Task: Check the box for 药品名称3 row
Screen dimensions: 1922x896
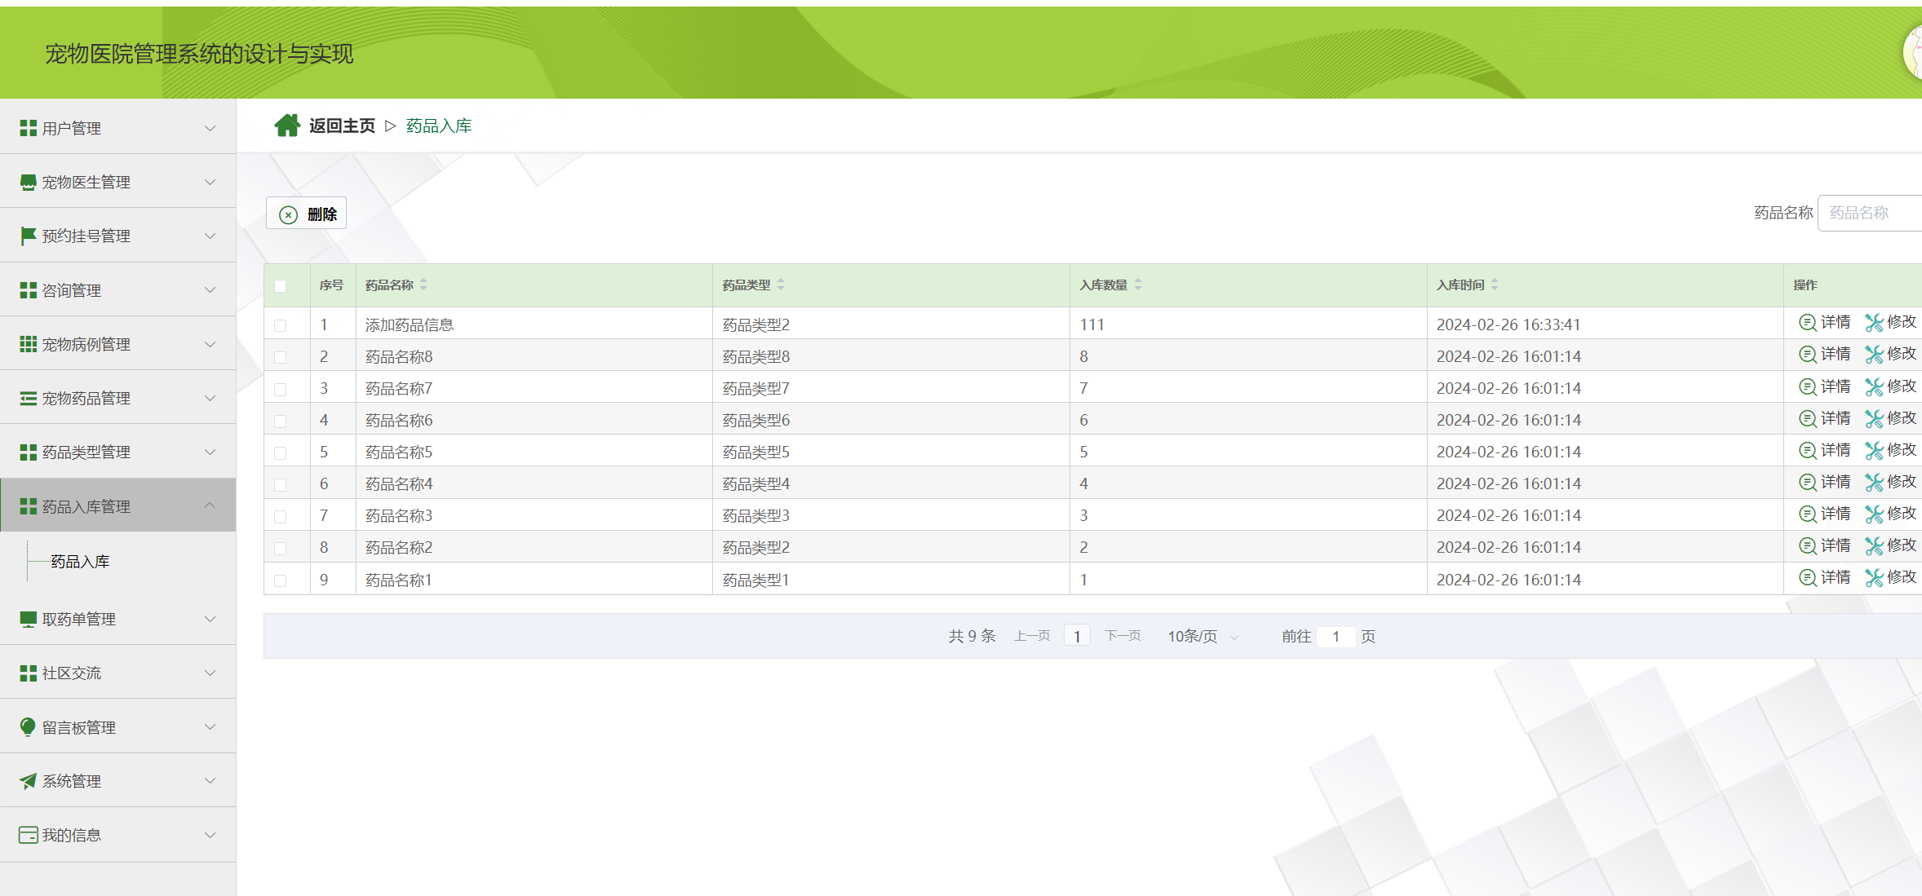Action: point(281,516)
